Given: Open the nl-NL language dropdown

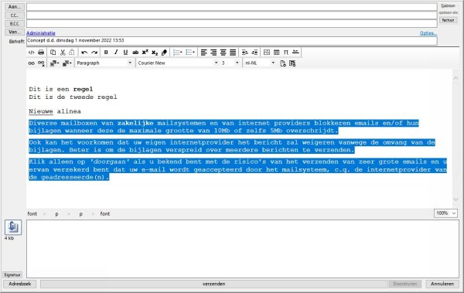Looking at the screenshot, I should [x=260, y=63].
